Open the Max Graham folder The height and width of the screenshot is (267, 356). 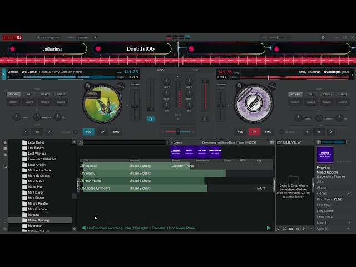tap(37, 209)
